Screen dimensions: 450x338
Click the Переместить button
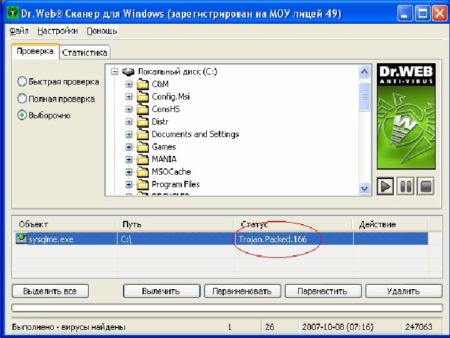[x=323, y=291]
